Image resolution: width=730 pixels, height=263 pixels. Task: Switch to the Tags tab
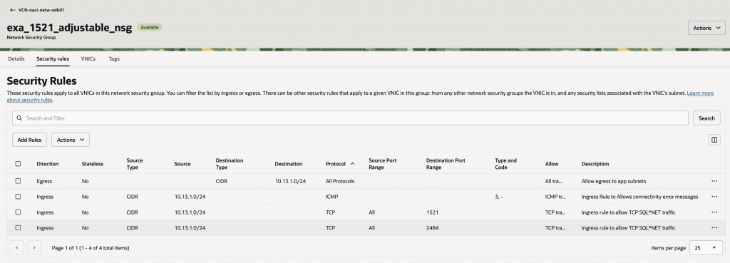click(x=114, y=59)
